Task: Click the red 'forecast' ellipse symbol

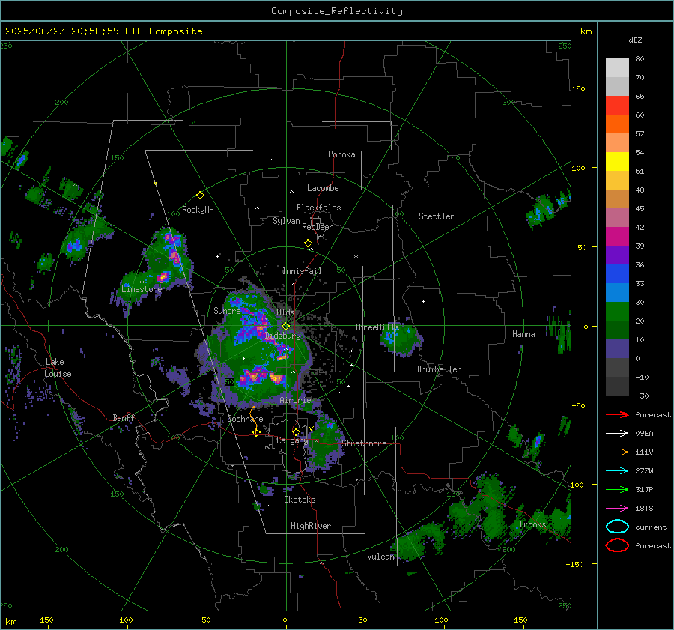Action: tap(617, 545)
